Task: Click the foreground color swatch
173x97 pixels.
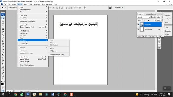Action: click(x=2, y=84)
